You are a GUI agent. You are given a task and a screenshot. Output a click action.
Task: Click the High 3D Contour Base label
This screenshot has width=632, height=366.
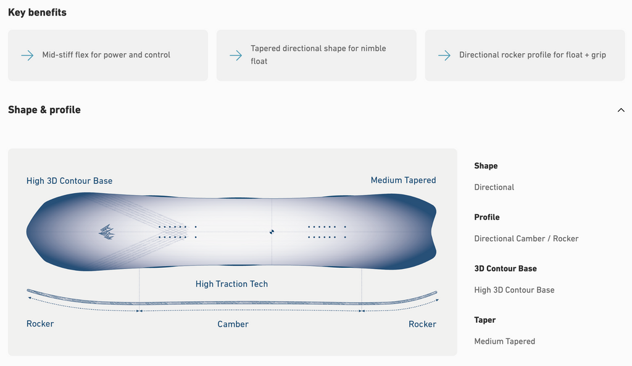pos(69,181)
